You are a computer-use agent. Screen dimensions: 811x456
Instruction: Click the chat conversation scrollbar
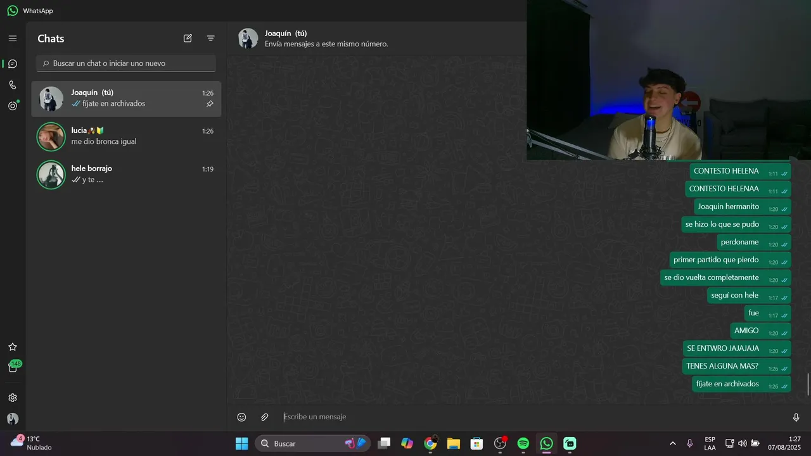(x=808, y=385)
